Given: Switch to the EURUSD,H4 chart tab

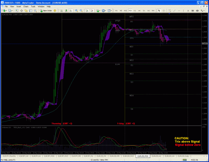Looking at the screenshot, I should pos(170,156).
